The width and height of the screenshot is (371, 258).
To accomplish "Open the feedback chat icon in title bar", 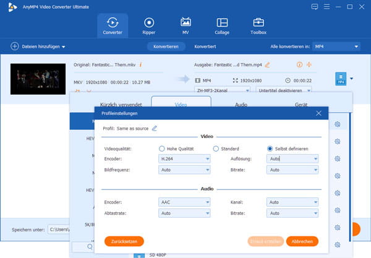I will tap(315, 7).
